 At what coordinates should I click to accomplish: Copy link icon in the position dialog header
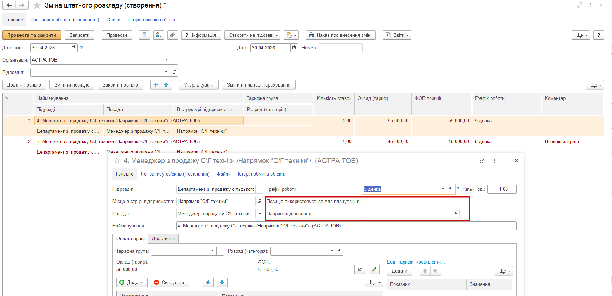point(483,160)
